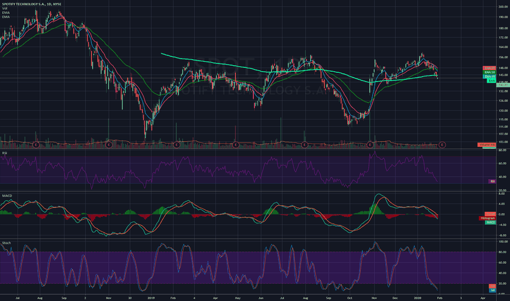Click the red EMA:20 price scale label
The image size is (510, 301).
click(x=489, y=68)
